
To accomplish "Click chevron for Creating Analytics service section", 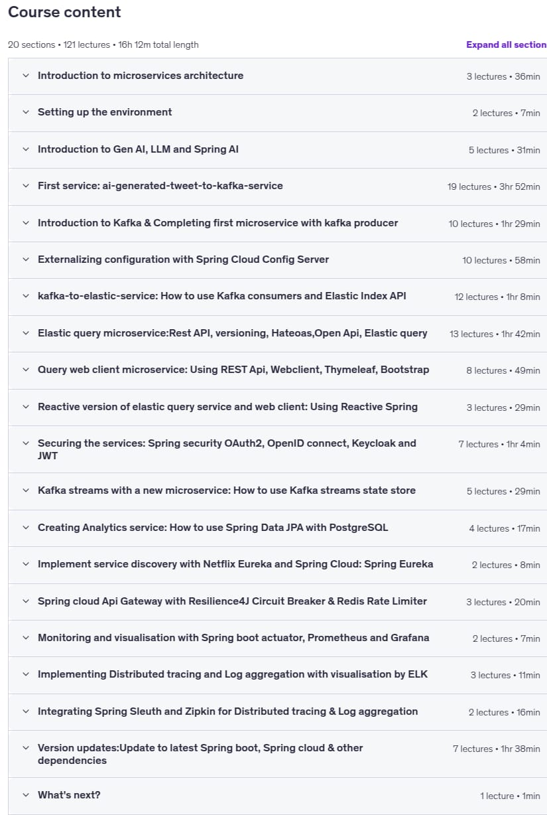I will click(26, 528).
